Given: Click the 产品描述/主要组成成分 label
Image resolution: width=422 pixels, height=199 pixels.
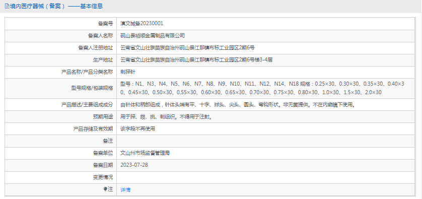Looking at the screenshot, I should (87, 105).
